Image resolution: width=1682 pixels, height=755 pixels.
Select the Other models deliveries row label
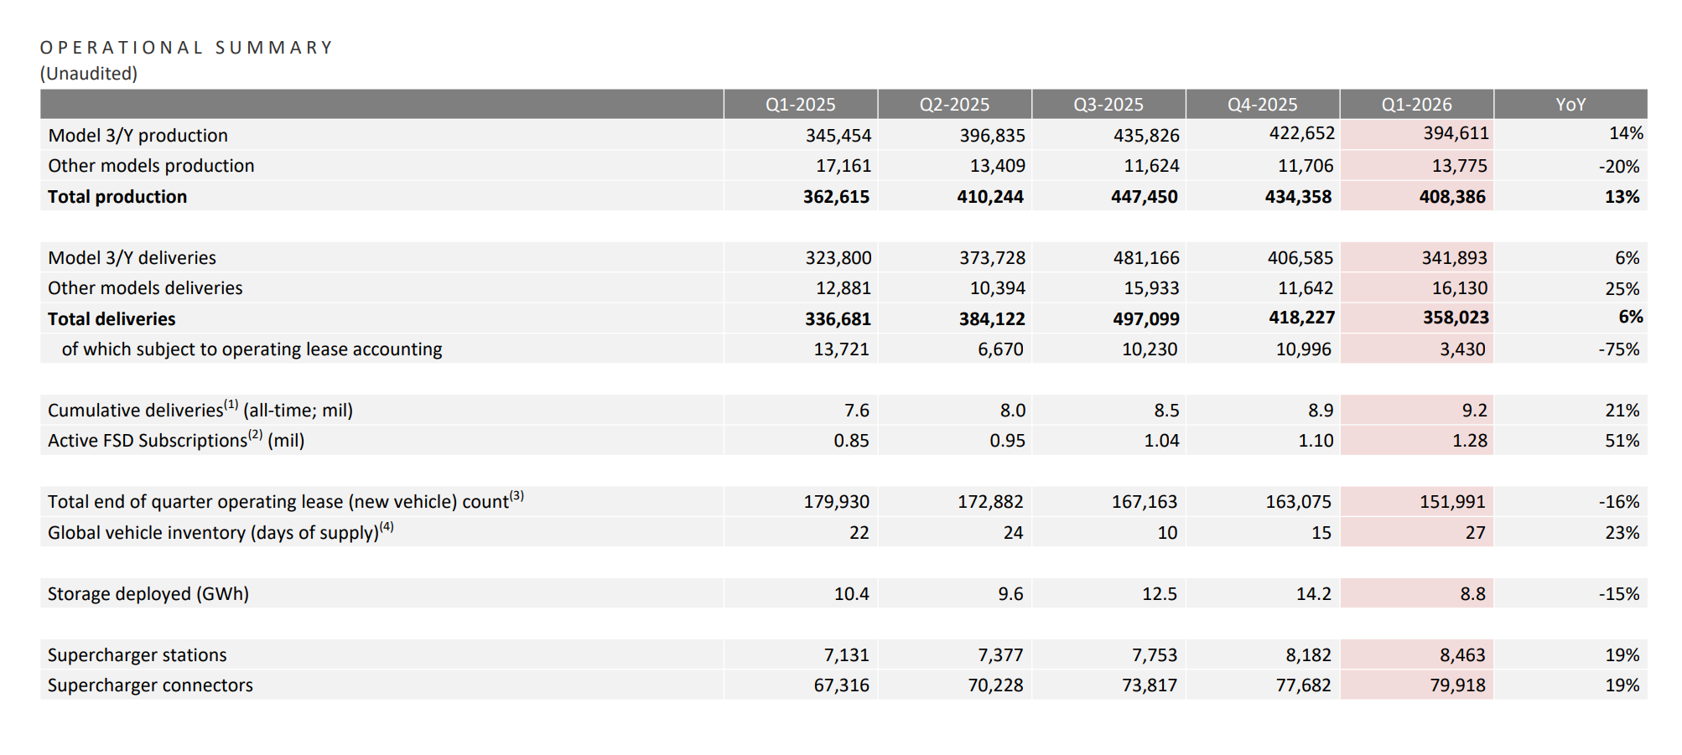click(x=145, y=288)
